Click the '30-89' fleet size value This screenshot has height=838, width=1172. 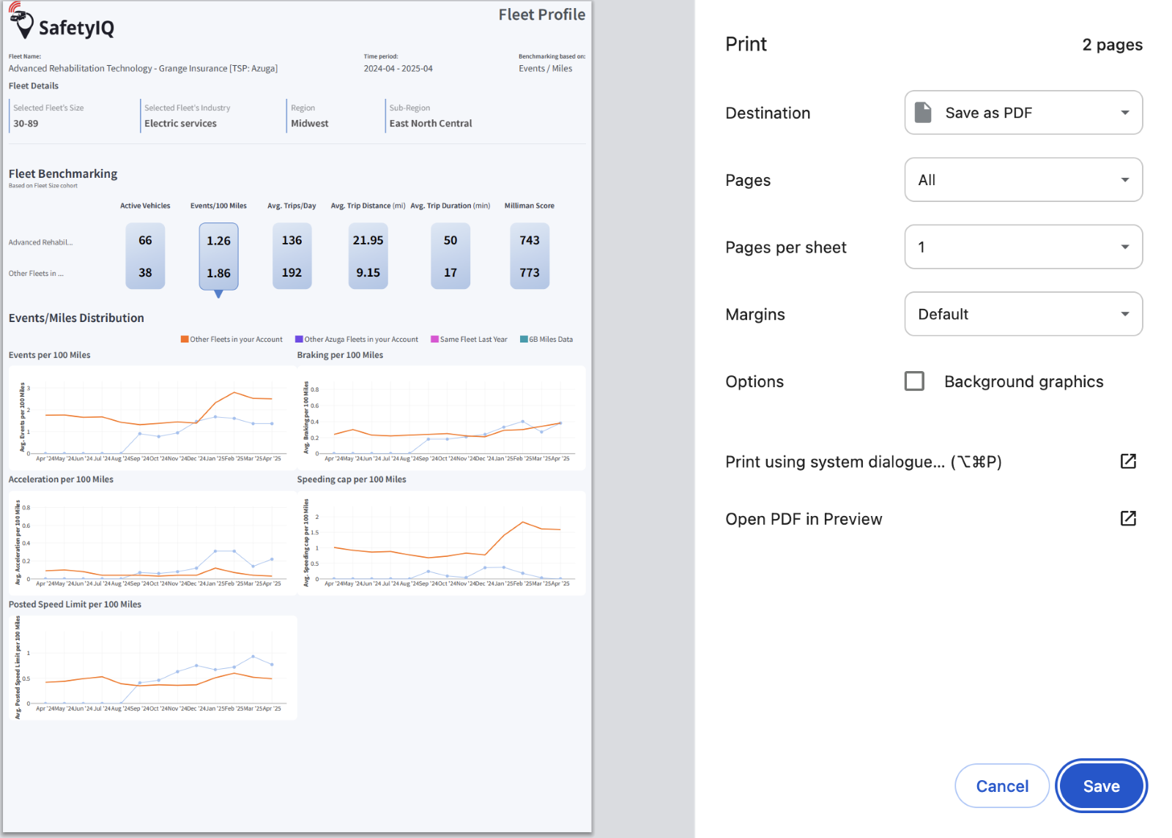pos(26,124)
